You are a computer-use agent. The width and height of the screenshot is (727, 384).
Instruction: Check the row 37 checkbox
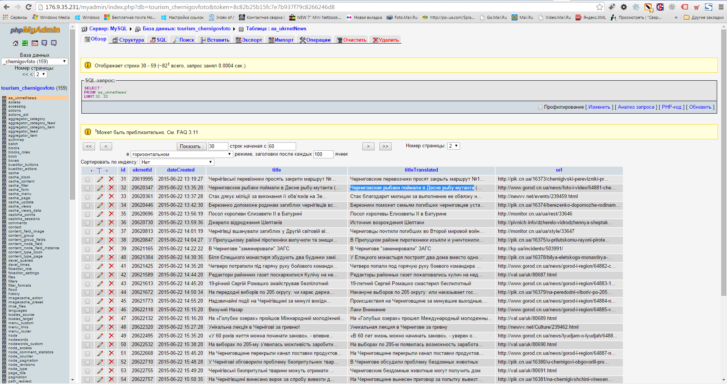87,232
